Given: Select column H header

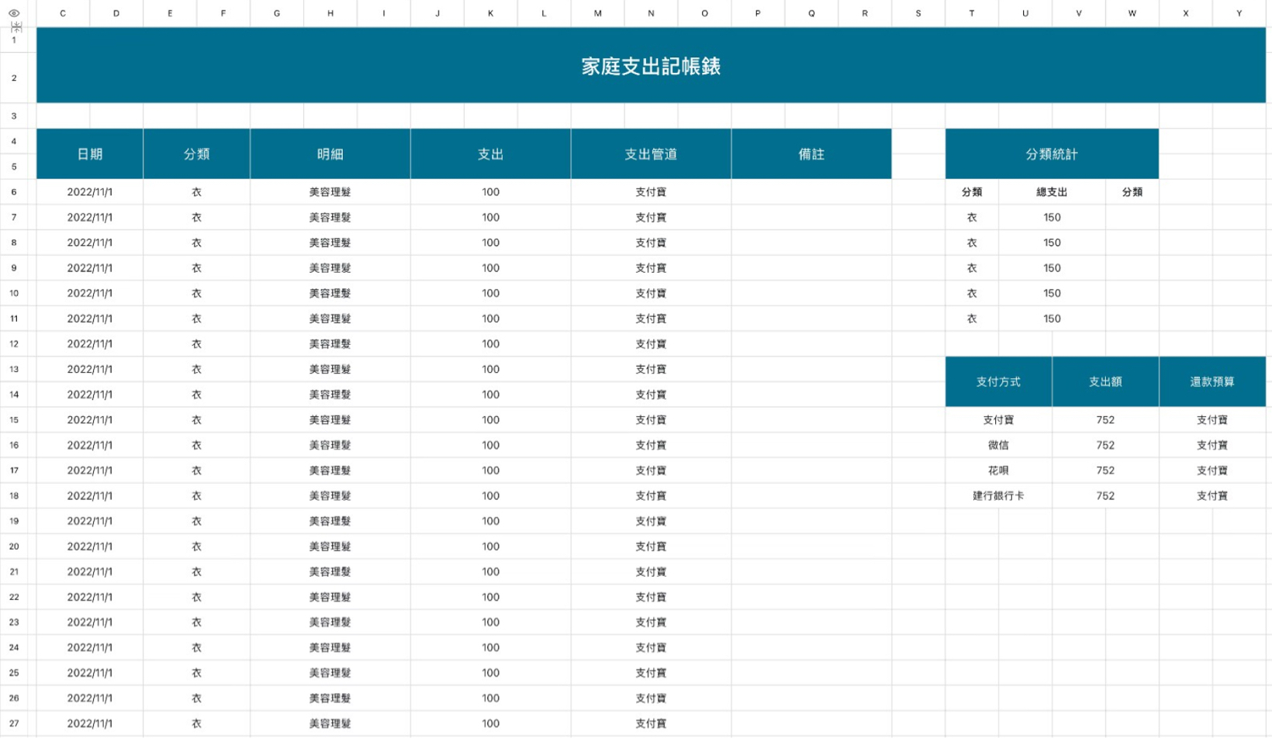Looking at the screenshot, I should tap(330, 13).
